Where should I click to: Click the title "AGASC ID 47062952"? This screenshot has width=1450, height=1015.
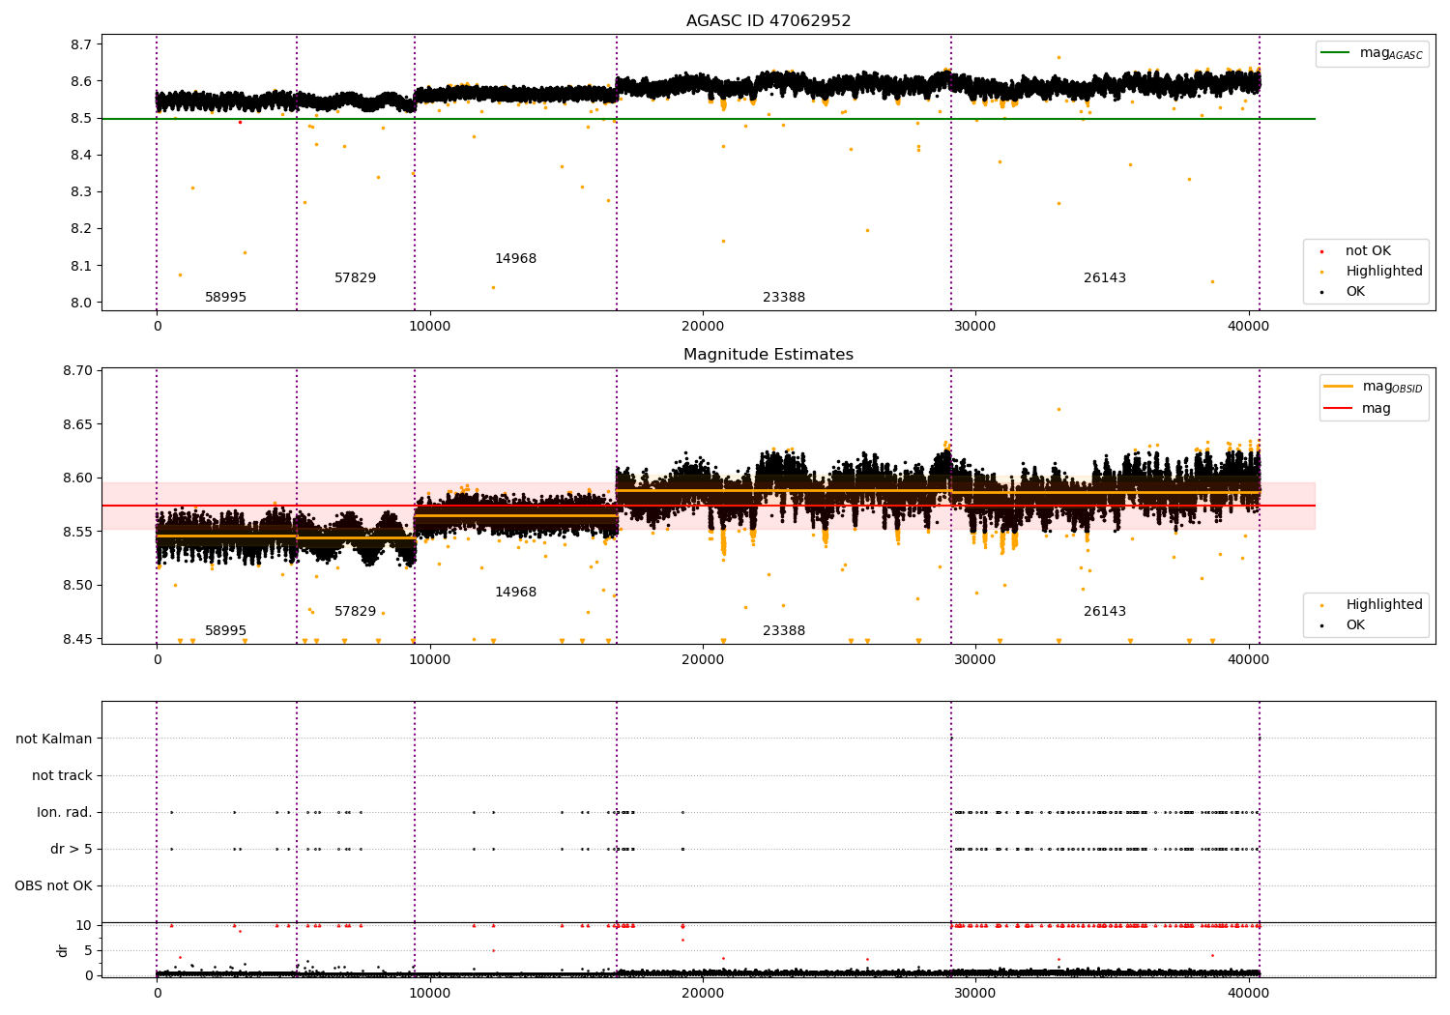pos(768,21)
